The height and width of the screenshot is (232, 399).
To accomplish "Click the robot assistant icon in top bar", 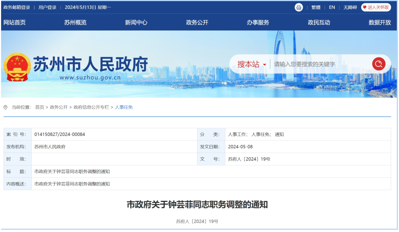I will coord(299,7).
